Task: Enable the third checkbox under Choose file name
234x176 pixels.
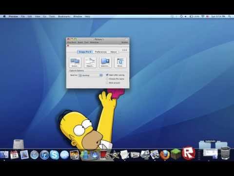Action: [x=107, y=83]
